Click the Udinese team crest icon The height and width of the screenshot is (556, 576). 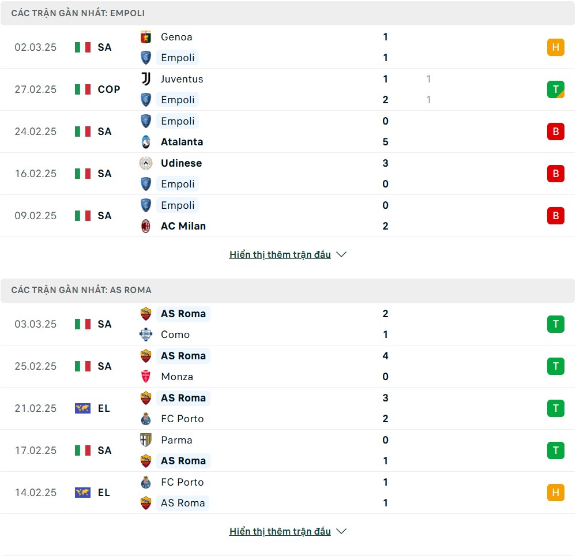tap(146, 163)
